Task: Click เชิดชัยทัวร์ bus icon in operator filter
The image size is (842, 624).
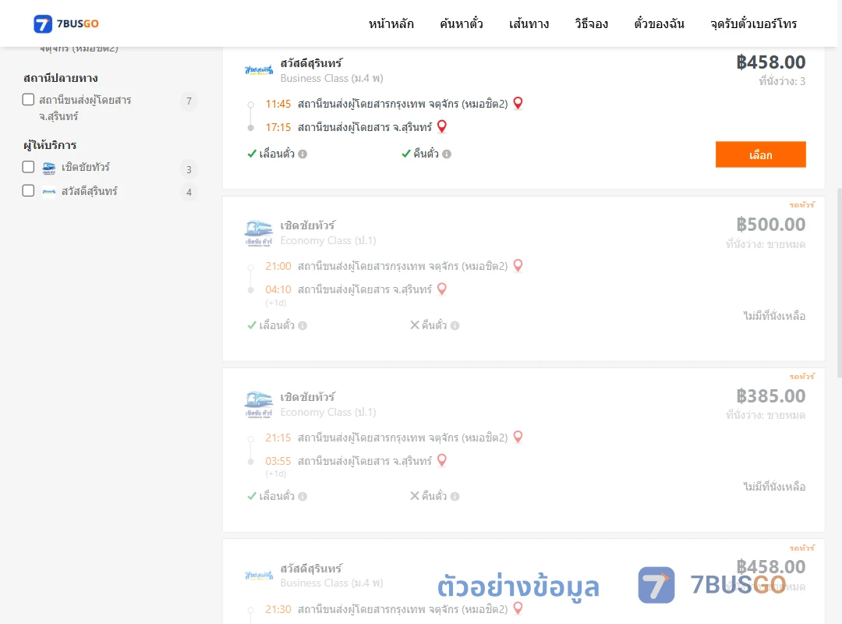Action: coord(49,168)
